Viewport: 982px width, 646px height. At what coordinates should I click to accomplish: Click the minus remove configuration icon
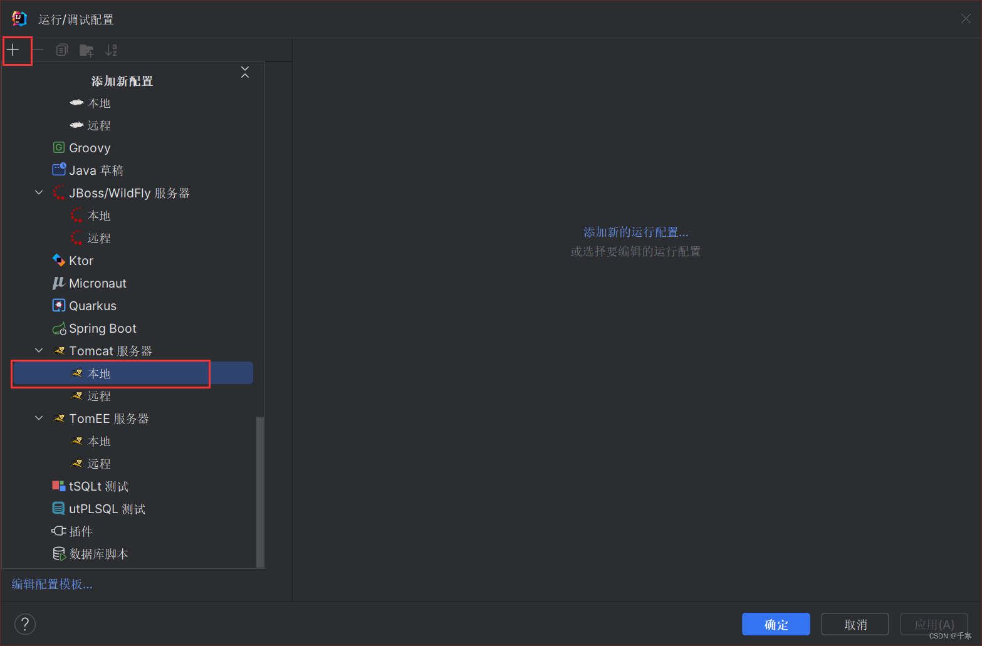coord(38,50)
